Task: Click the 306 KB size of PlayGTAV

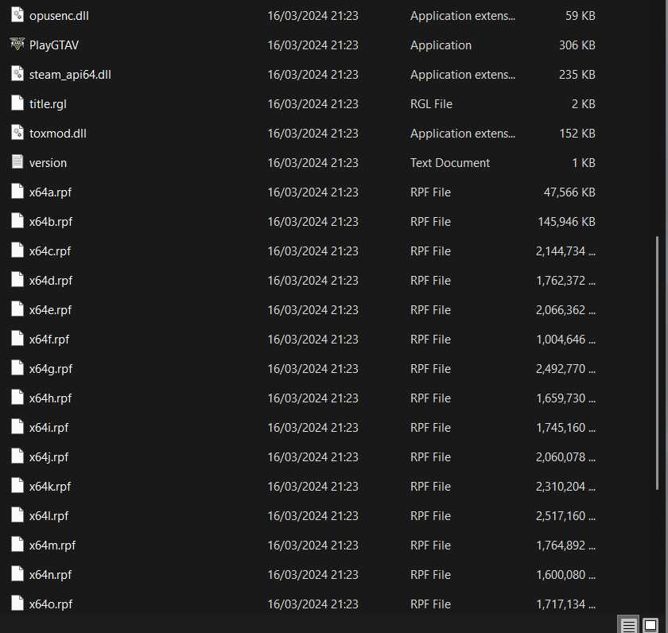Action: [577, 45]
